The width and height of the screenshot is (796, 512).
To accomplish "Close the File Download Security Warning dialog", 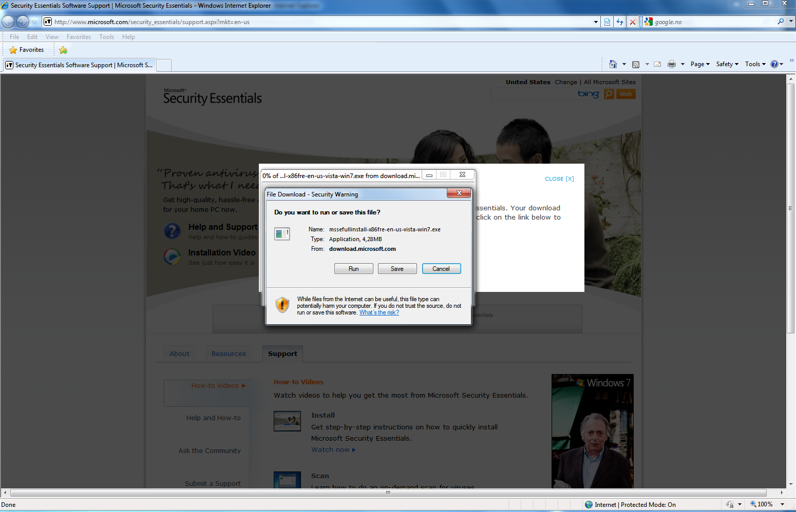I will tap(459, 193).
